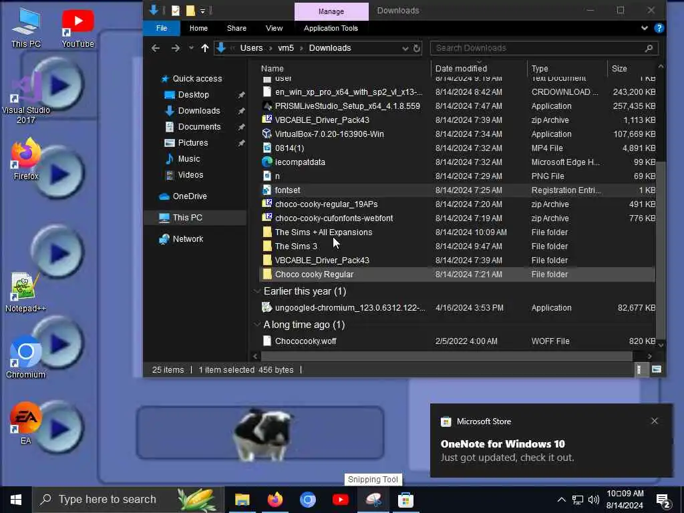The image size is (684, 513).
Task: Select The Sims 3 folder
Action: (458, 246)
